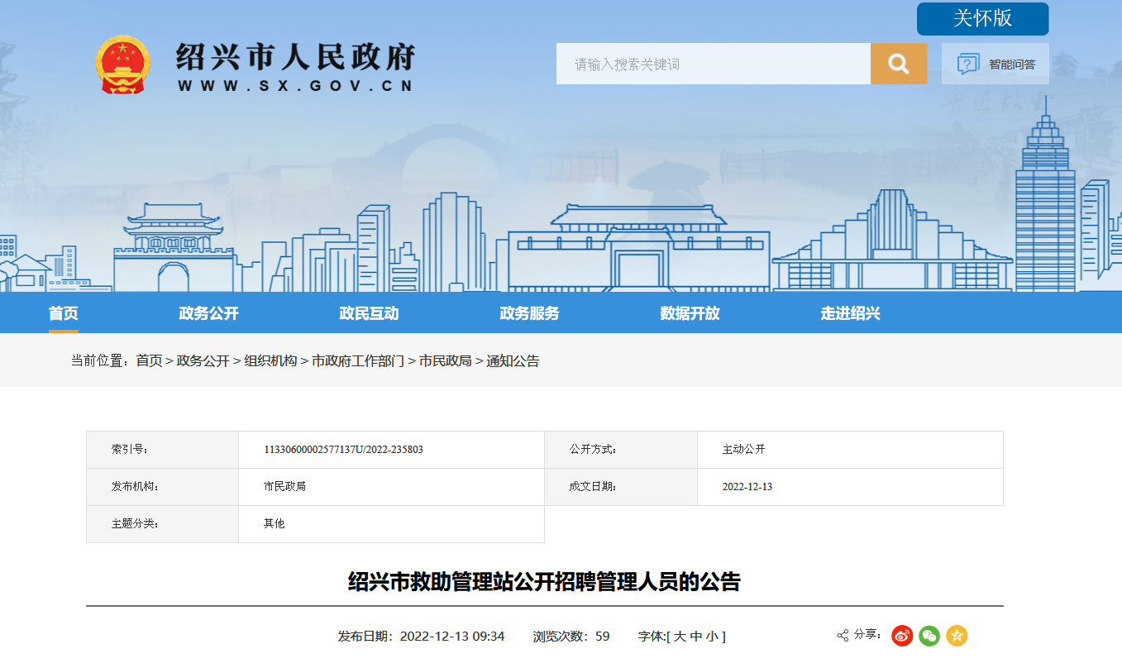The height and width of the screenshot is (663, 1122).
Task: Go to the 政务服务 navigation tab
Action: 529,313
